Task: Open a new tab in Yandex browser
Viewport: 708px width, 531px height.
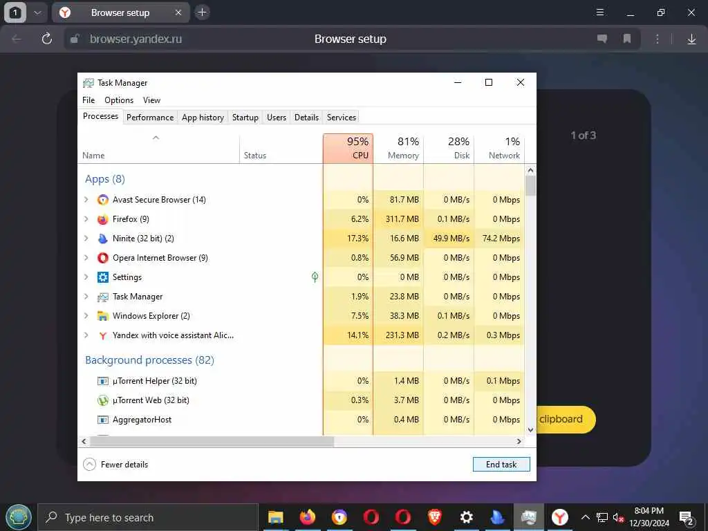Action: pos(203,12)
